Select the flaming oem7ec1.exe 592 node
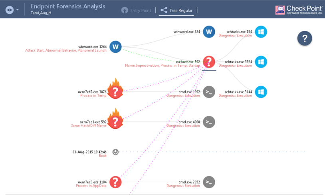This screenshot has height=195, width=325. [x=115, y=119]
